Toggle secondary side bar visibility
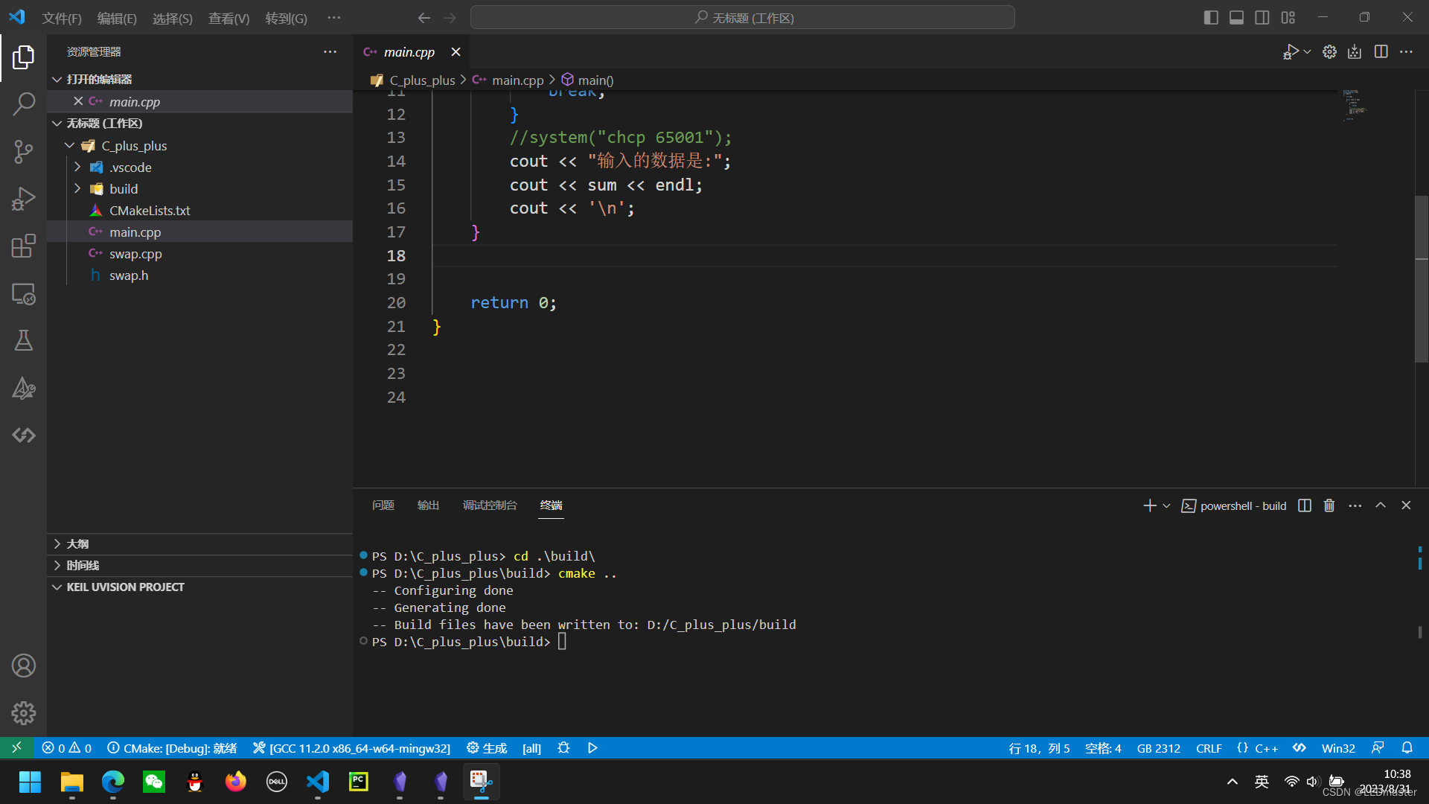1429x804 pixels. tap(1262, 17)
